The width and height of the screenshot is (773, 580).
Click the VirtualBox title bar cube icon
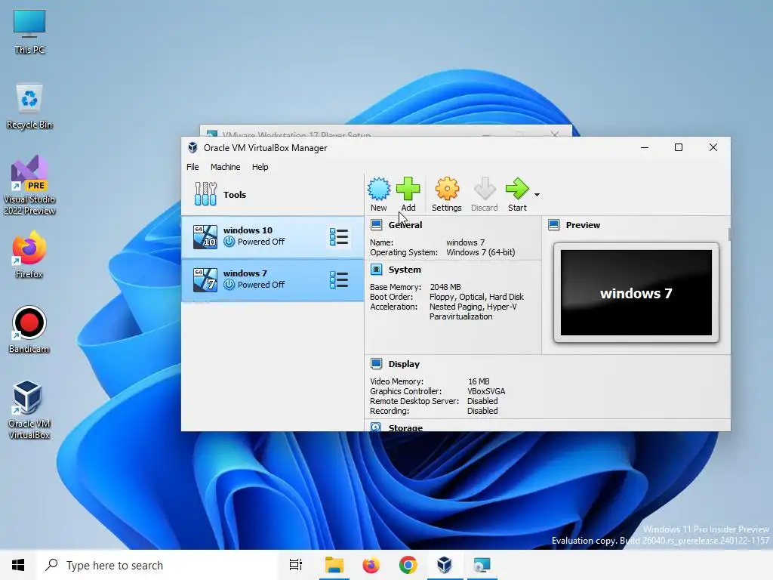point(192,147)
